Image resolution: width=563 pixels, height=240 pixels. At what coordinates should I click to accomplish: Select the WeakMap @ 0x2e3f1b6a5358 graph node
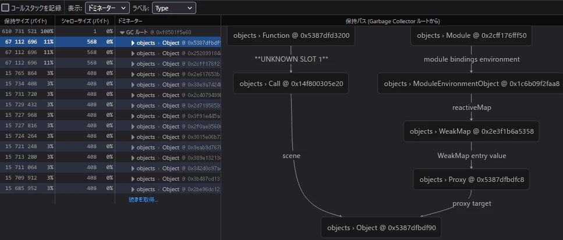(x=472, y=131)
